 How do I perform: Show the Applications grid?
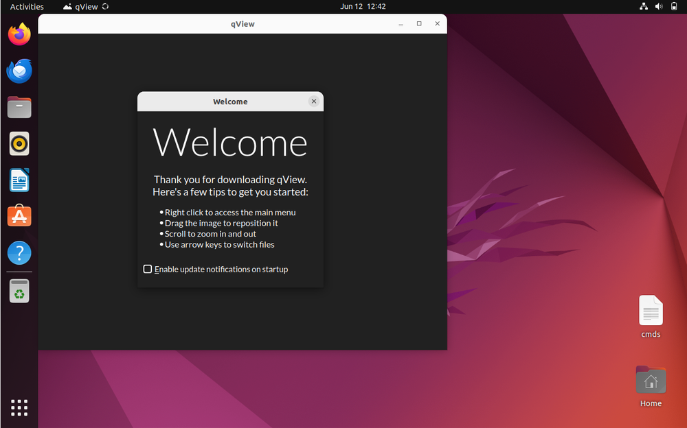(19, 407)
